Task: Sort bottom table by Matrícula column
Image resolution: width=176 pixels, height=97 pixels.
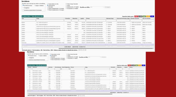Action: (50, 67)
